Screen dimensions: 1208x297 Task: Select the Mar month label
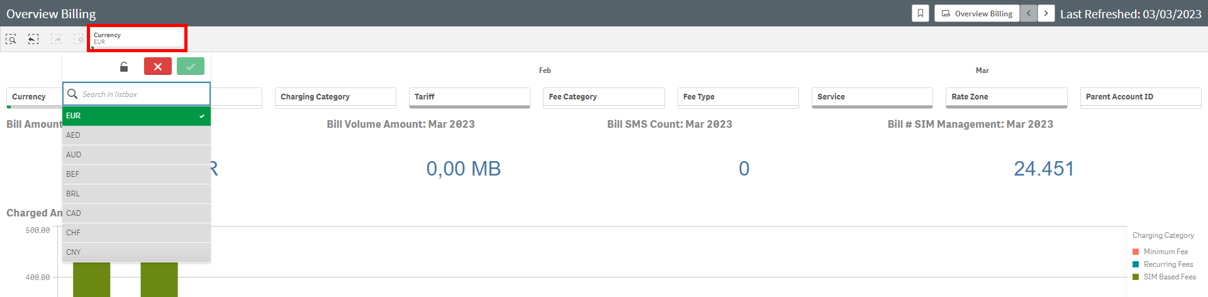982,70
